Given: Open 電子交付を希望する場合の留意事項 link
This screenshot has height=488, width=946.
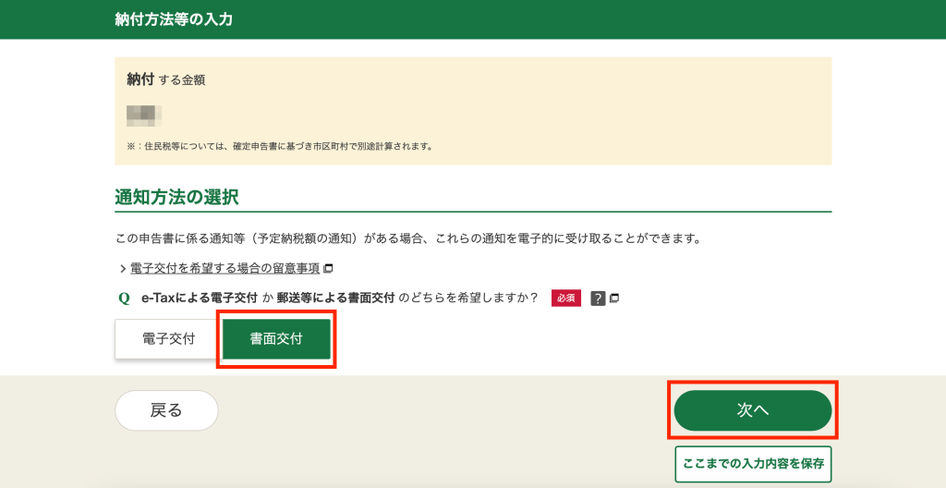Looking at the screenshot, I should pyautogui.click(x=224, y=269).
